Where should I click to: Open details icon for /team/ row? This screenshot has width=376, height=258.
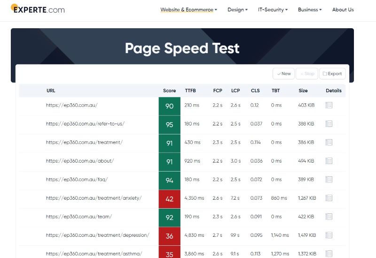329,217
